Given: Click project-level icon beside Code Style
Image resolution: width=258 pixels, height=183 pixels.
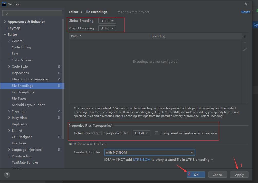Looking at the screenshot, I should (x=59, y=66).
